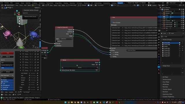Open the Window menu
185x104 pixels.
coord(7,3)
